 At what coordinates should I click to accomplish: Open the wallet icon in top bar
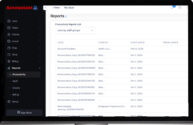[x=180, y=8]
